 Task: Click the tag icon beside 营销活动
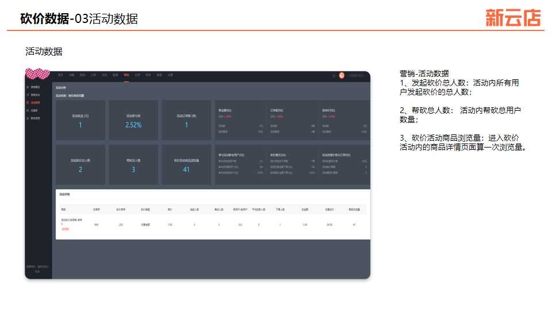[28, 95]
